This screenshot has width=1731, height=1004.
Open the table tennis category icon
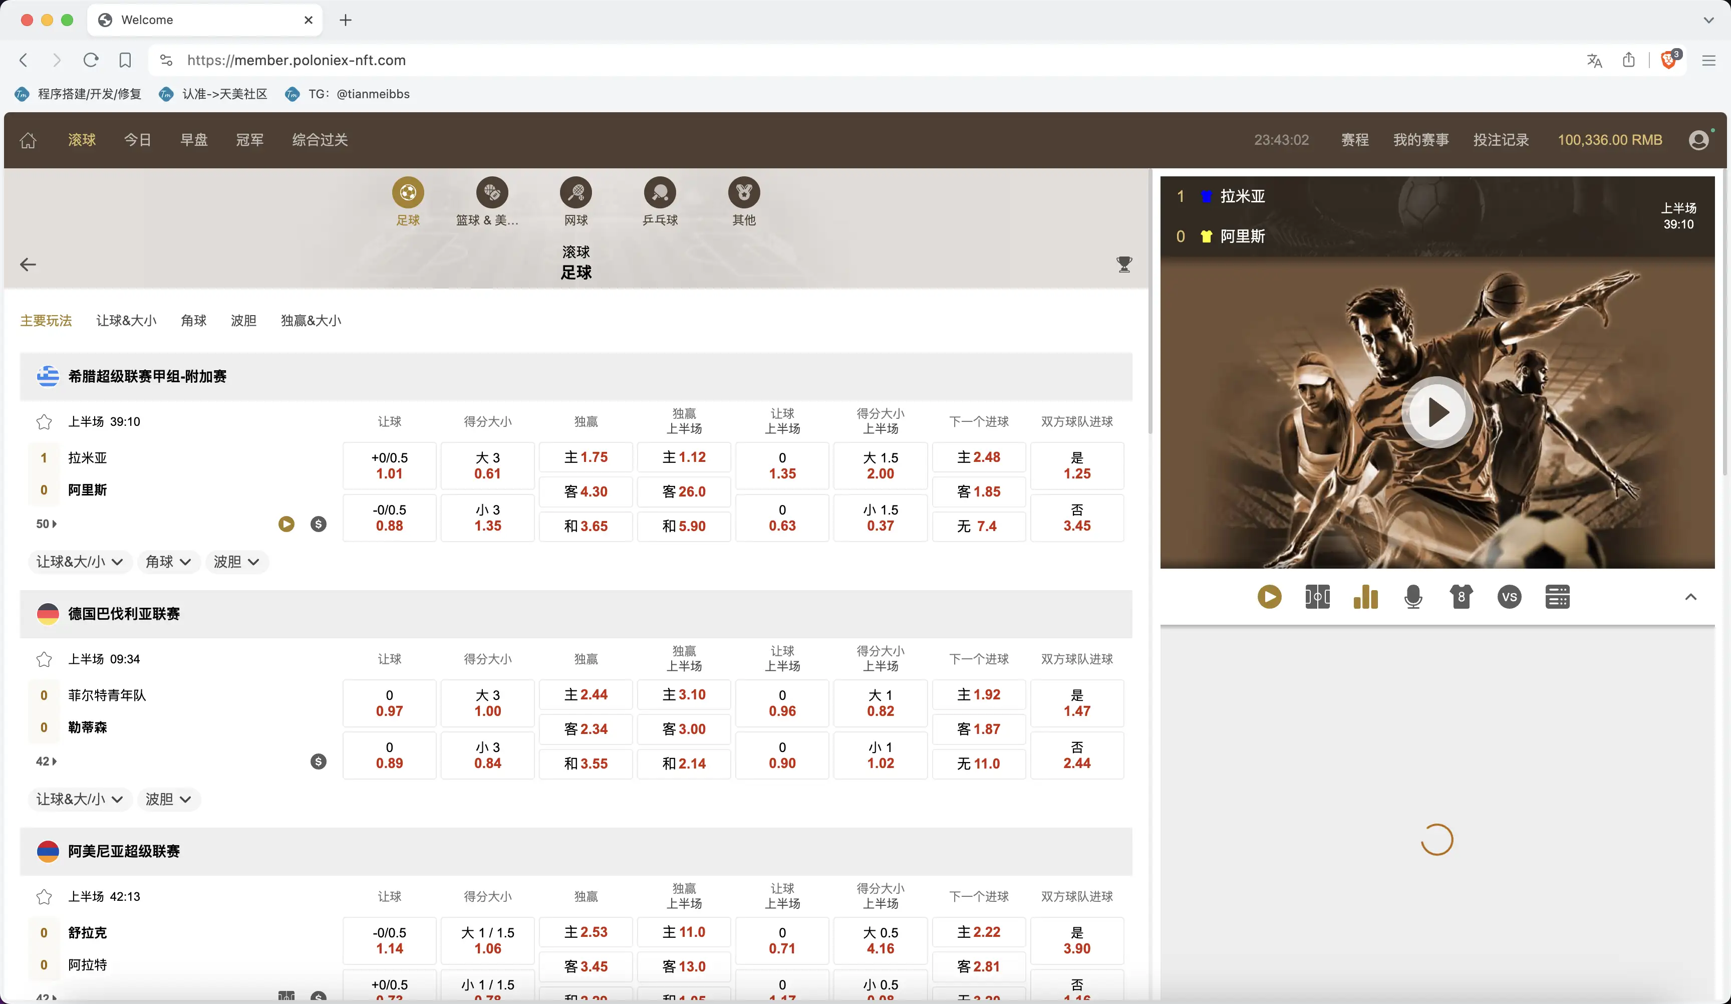coord(660,193)
